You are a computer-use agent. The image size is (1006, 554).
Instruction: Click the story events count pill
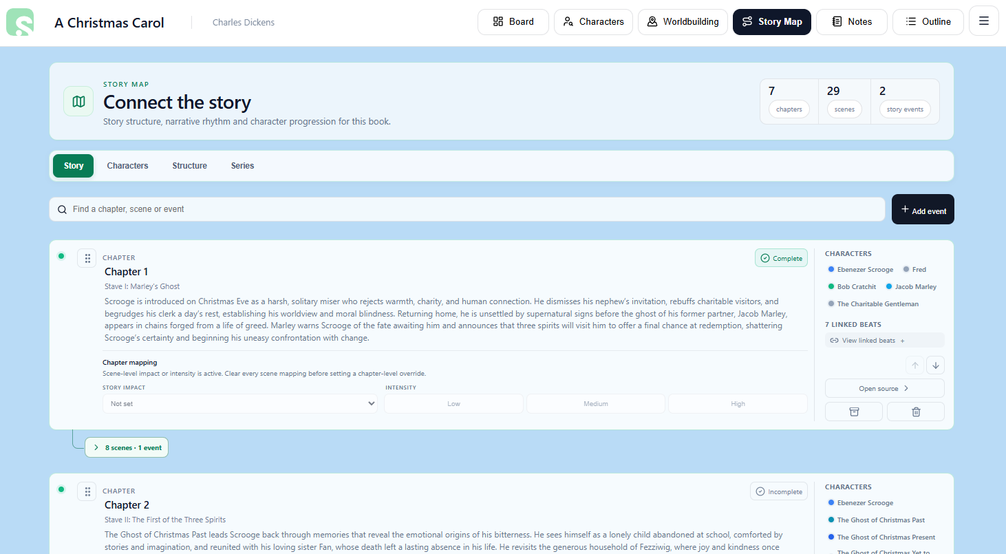pyautogui.click(x=905, y=109)
